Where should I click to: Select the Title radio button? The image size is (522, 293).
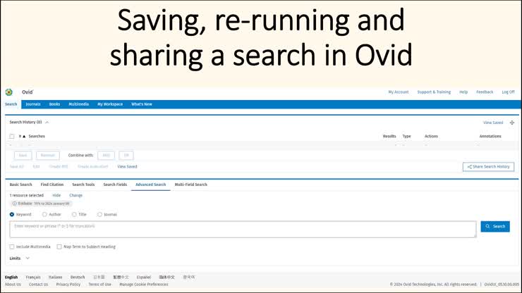click(x=74, y=215)
